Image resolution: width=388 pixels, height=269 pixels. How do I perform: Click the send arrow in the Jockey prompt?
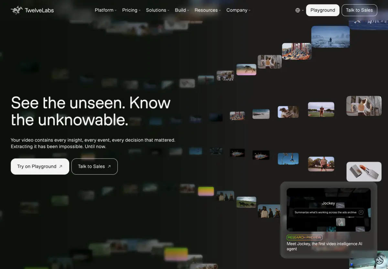[361, 212]
